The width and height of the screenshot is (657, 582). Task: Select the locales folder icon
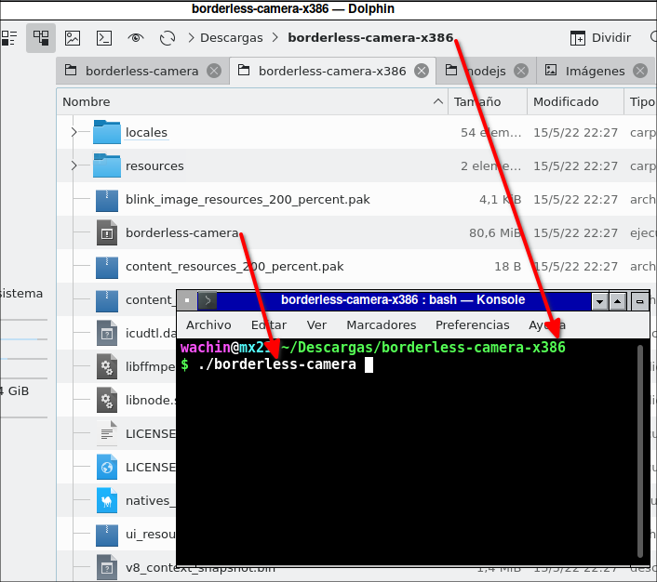pos(107,132)
